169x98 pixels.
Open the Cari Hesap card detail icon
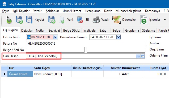tap(143, 56)
